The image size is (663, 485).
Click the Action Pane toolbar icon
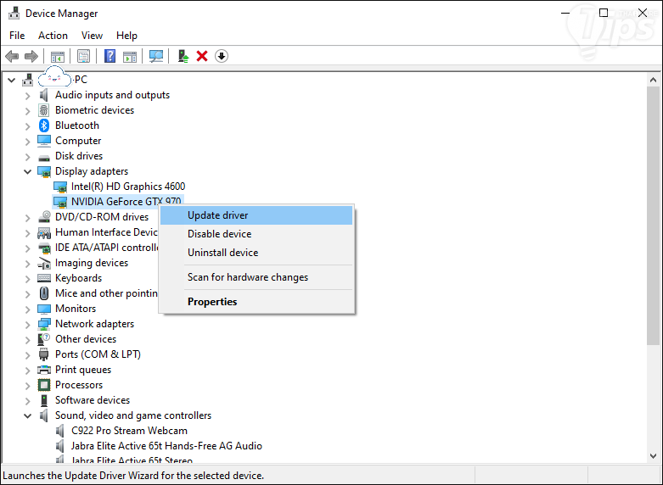coord(130,56)
